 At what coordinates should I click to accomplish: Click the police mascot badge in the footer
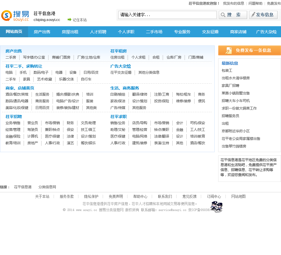[216, 207]
